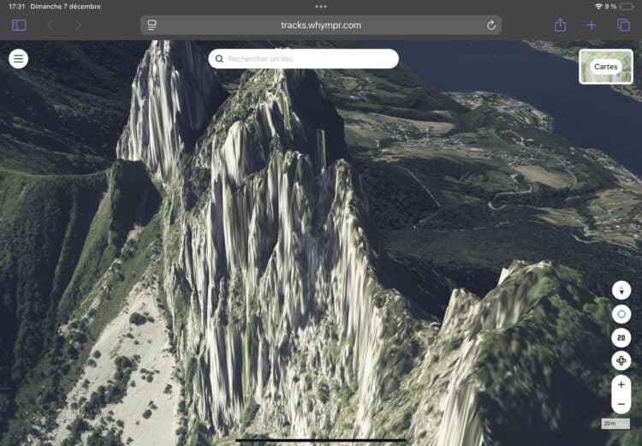Go forward to the next page
Image resolution: width=642 pixels, height=446 pixels.
pyautogui.click(x=78, y=26)
